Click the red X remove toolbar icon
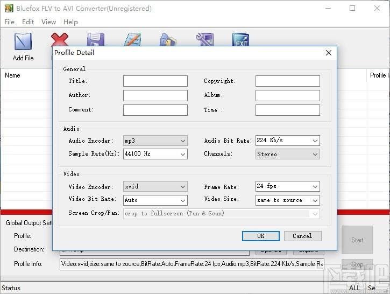Screen dimensions: 390x294 [60, 40]
